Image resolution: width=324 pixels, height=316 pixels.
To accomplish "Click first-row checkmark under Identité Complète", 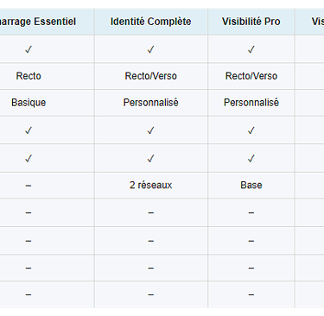I will click(x=150, y=49).
